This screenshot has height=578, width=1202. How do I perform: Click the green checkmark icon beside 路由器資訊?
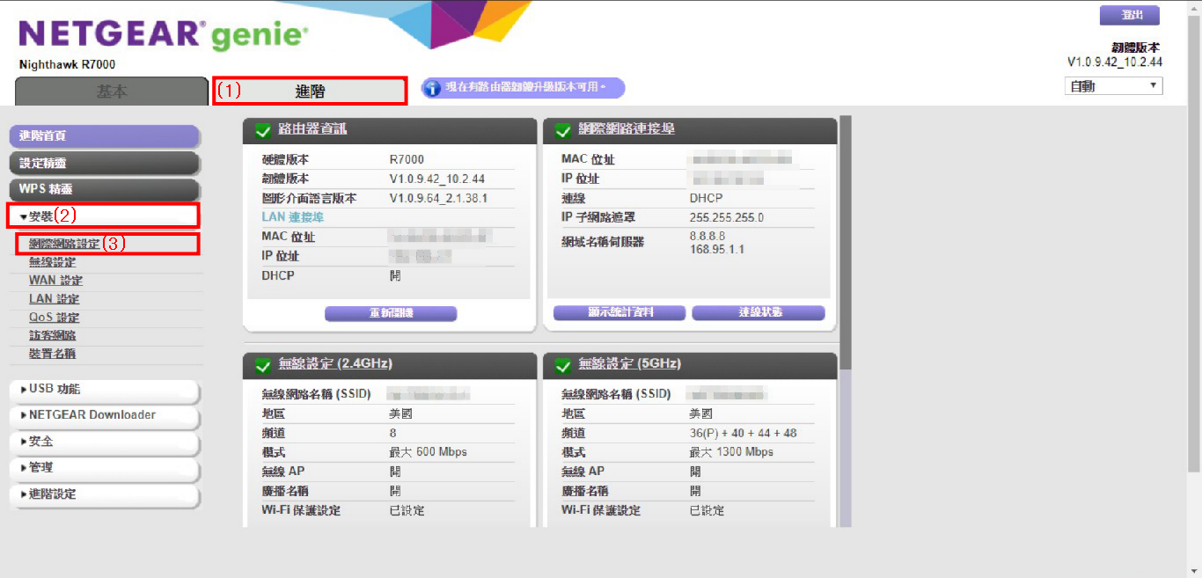click(262, 131)
